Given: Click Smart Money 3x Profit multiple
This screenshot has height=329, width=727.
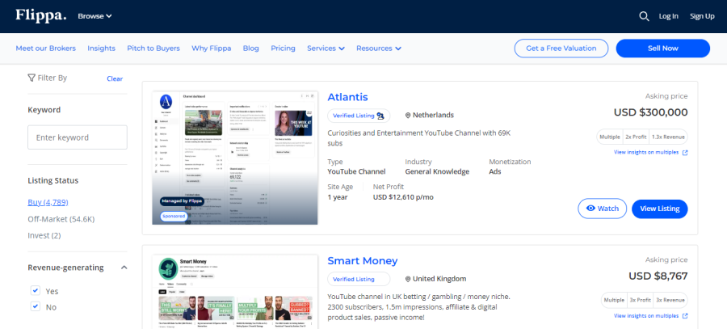Looking at the screenshot, I should 641,300.
